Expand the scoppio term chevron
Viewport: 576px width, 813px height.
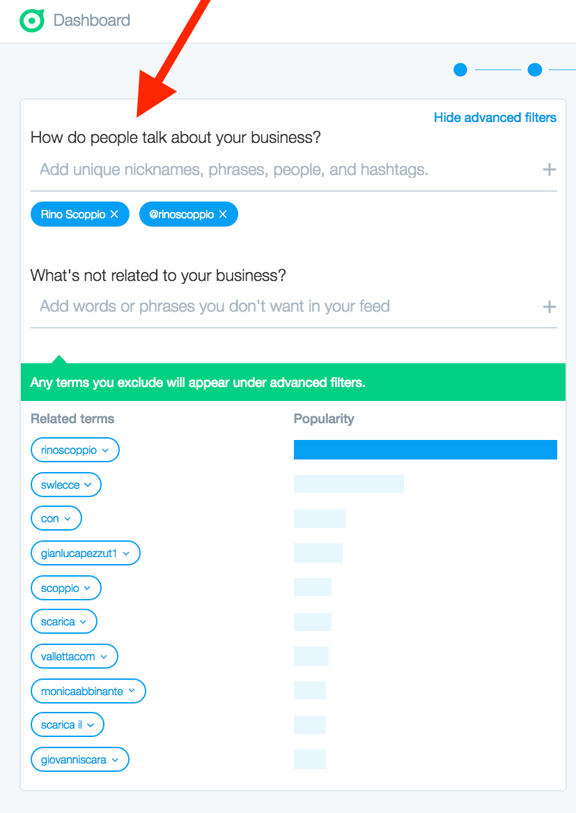(87, 588)
